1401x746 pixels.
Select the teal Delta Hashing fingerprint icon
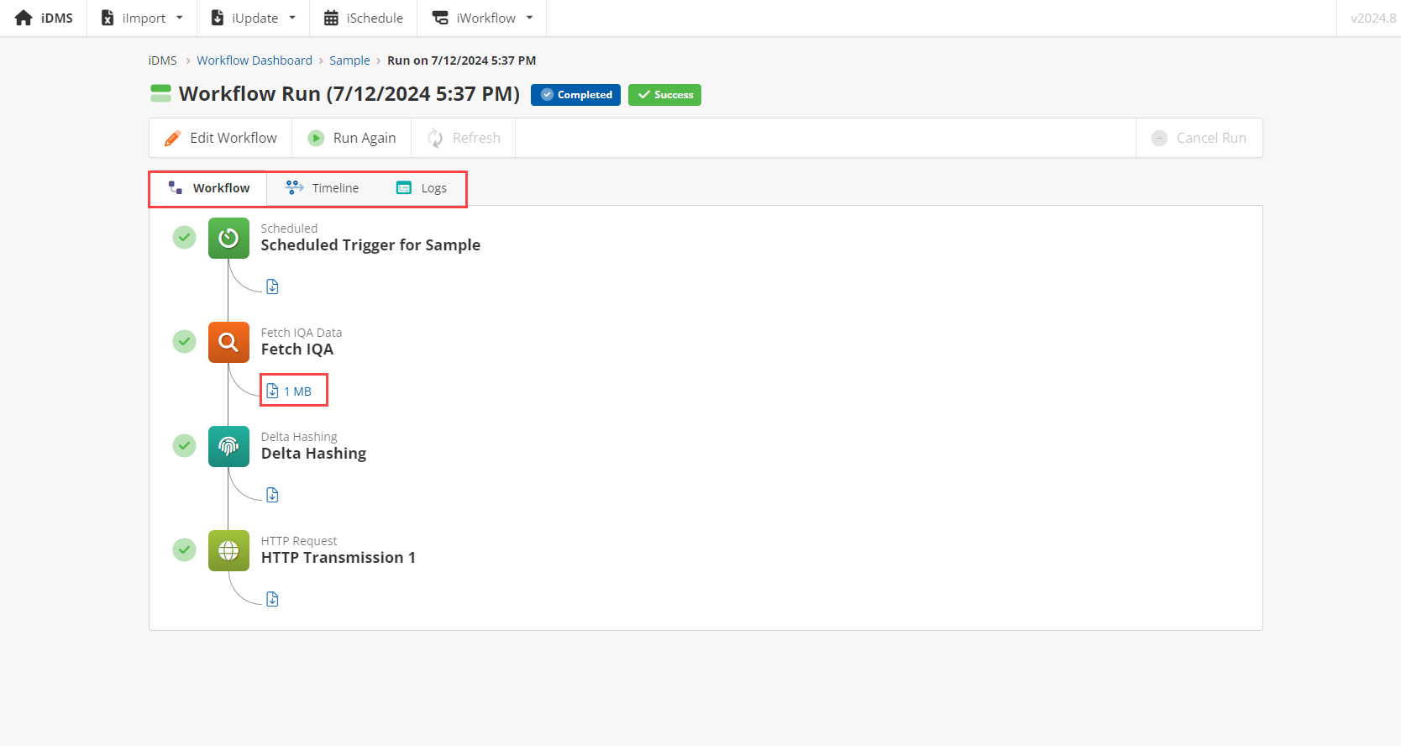[228, 446]
